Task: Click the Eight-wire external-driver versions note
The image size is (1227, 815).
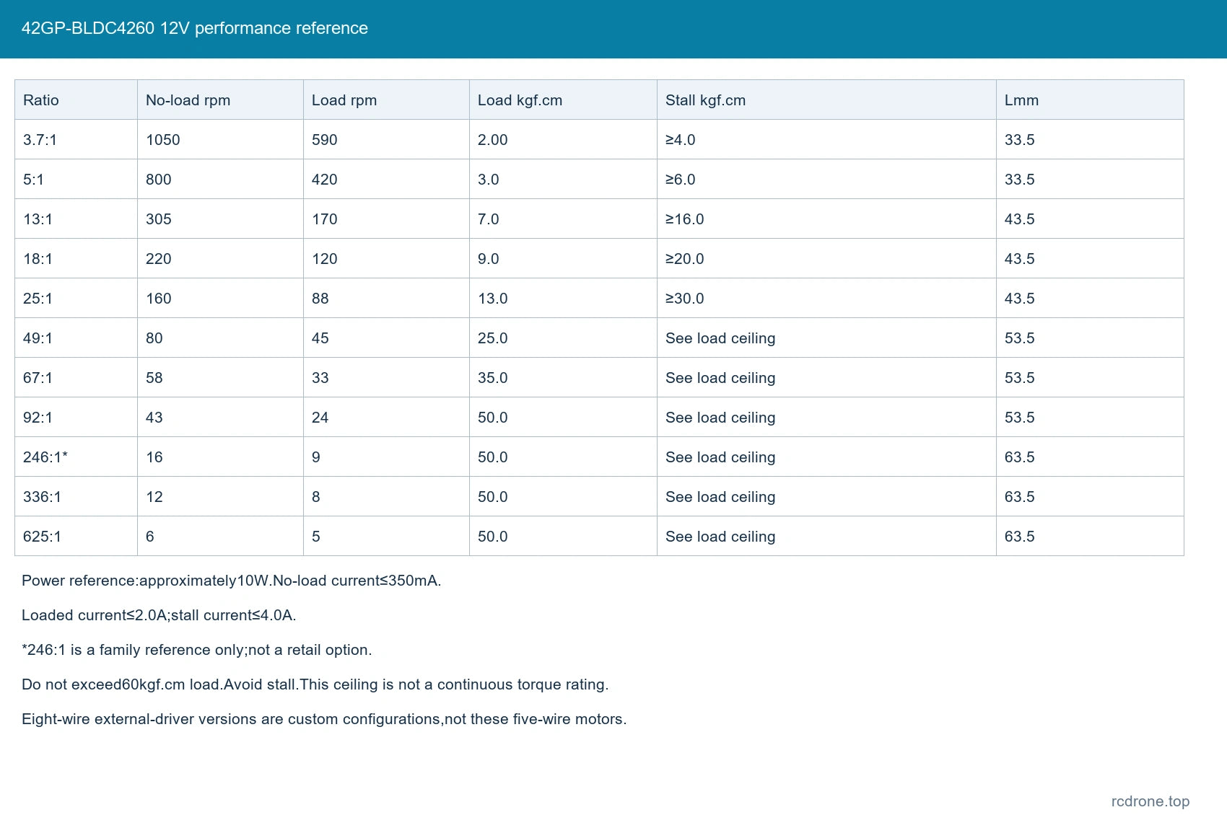Action: pos(324,719)
